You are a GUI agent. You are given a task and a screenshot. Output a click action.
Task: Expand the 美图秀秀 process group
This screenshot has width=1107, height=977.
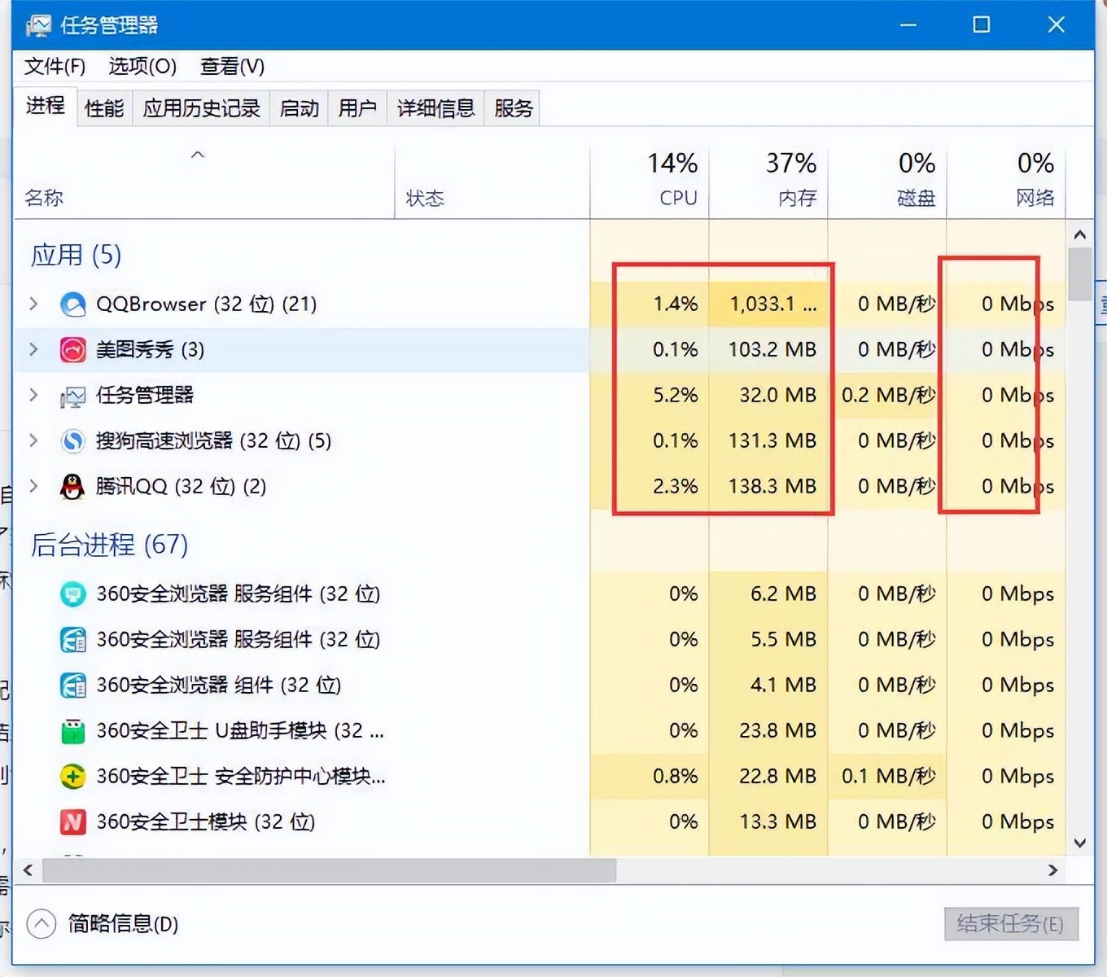pos(33,349)
